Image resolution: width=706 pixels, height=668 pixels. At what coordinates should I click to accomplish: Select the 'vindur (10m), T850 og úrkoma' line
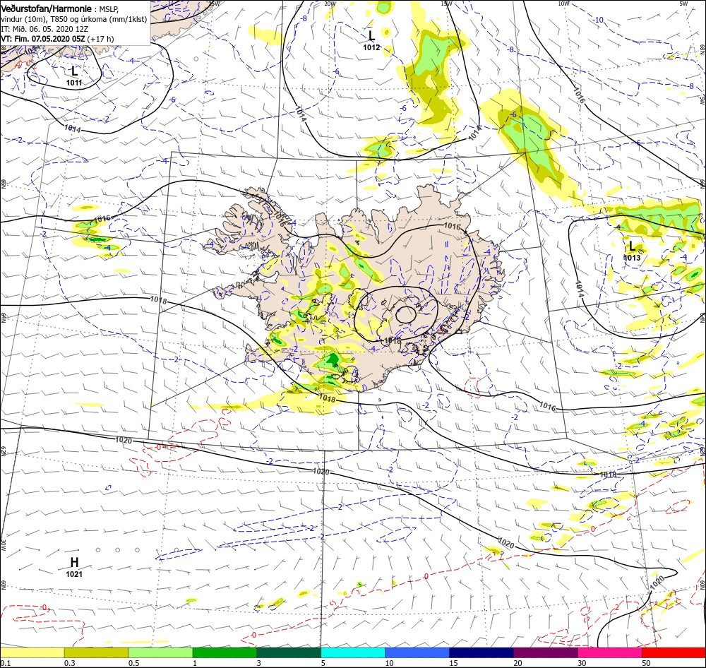[x=74, y=19]
